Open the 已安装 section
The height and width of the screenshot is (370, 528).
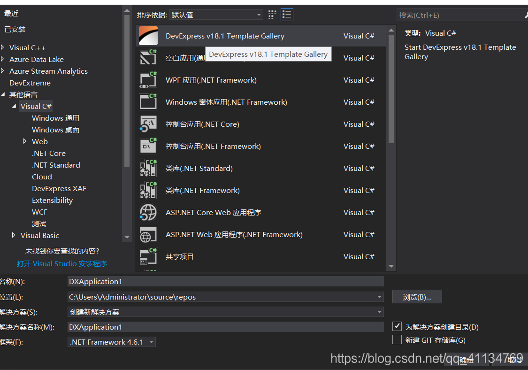pyautogui.click(x=15, y=29)
